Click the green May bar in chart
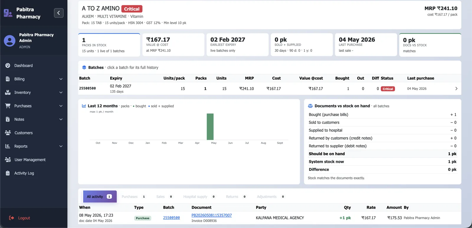The image size is (472, 228). pyautogui.click(x=210, y=127)
